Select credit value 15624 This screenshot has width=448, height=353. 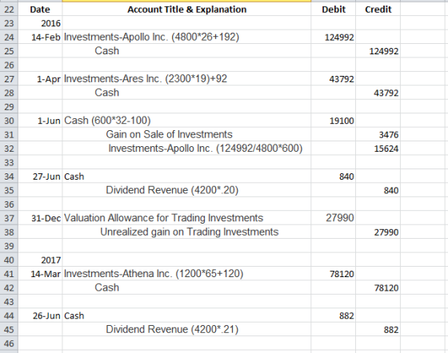coord(378,149)
